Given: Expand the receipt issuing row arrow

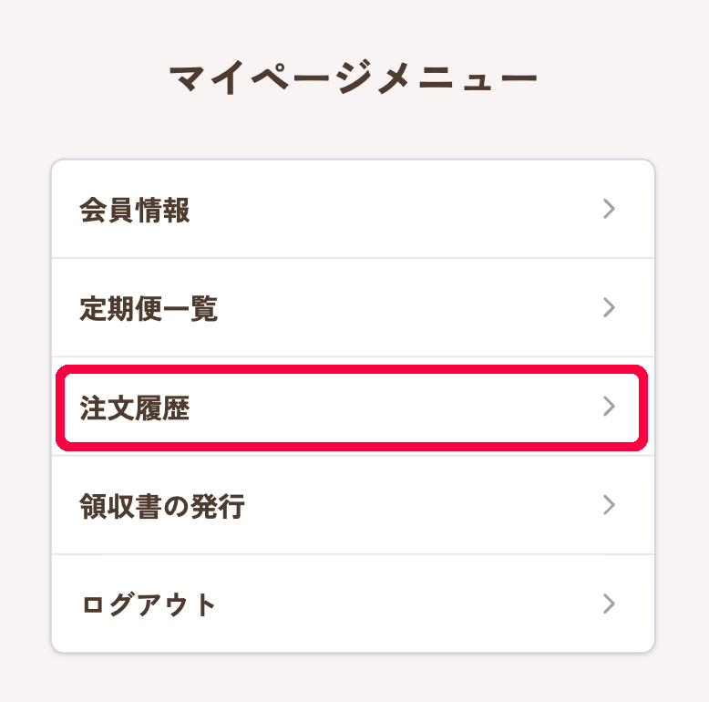Looking at the screenshot, I should click(610, 505).
